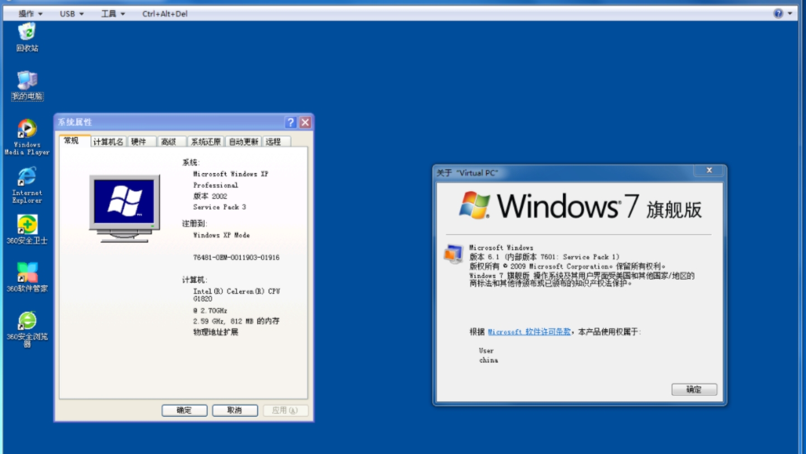Image resolution: width=806 pixels, height=454 pixels.
Task: Switch to the 计算机名 tab
Action: click(x=109, y=142)
